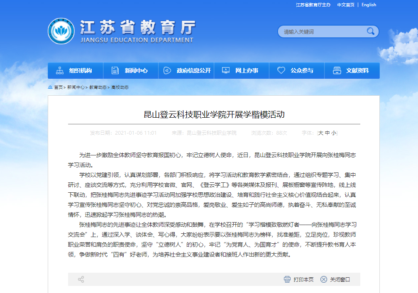This screenshot has width=418, height=293.
Task: Click the 组织机构 organization chart icon
Action: click(x=60, y=70)
